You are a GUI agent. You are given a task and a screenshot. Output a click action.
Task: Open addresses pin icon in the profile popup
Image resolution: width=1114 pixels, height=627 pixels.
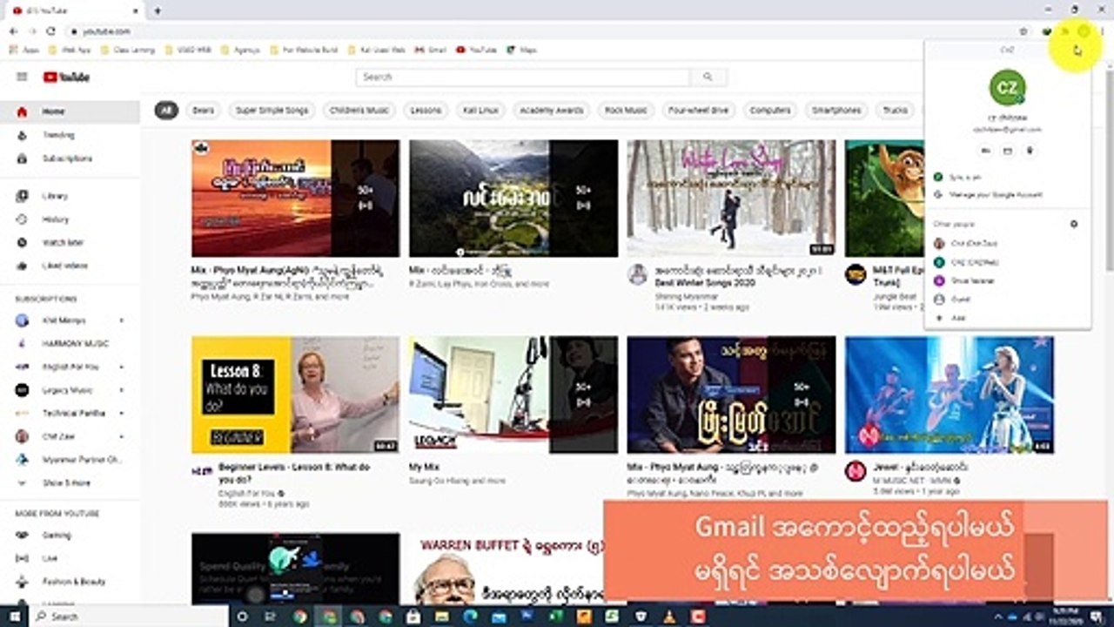tap(1030, 151)
